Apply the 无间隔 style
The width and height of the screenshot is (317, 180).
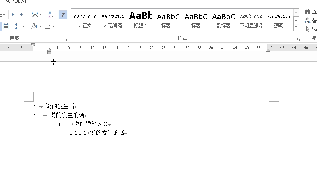click(113, 20)
